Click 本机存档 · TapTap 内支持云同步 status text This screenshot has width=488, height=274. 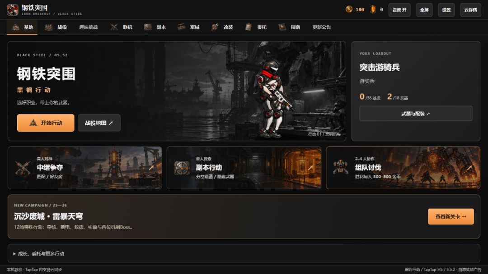(34, 269)
